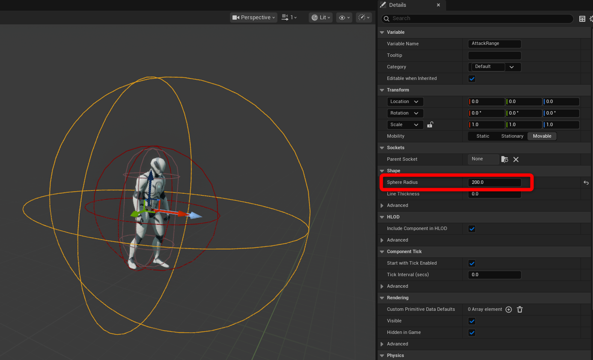The image size is (593, 360).
Task: Set Mobility to Stationary
Action: (x=512, y=136)
